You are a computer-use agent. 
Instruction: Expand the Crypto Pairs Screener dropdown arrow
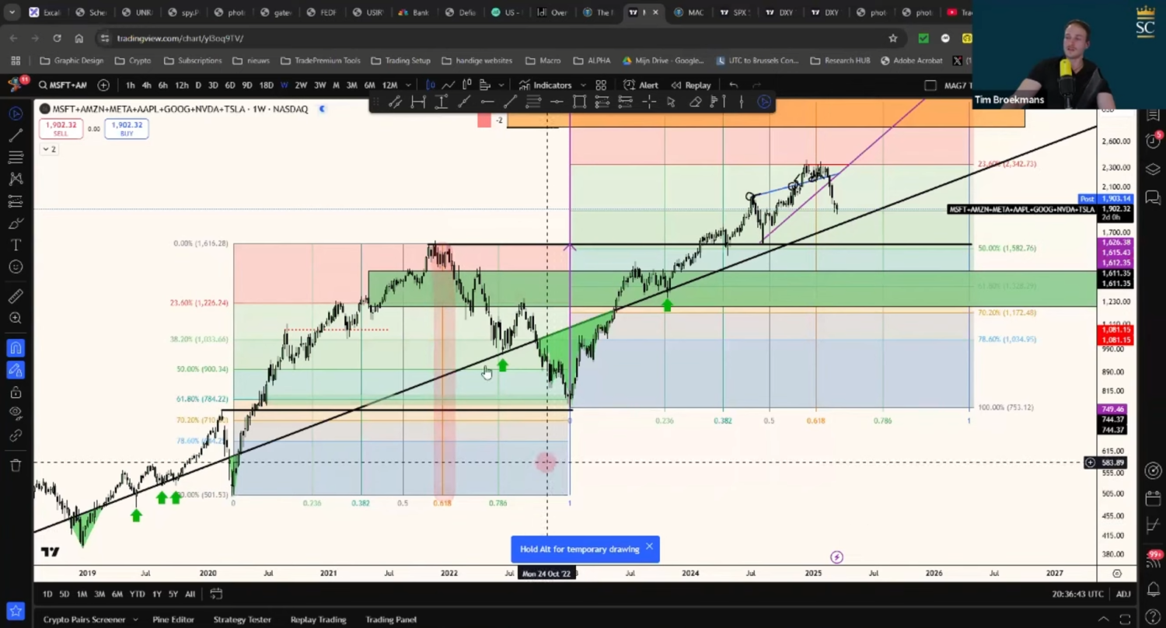pyautogui.click(x=135, y=619)
